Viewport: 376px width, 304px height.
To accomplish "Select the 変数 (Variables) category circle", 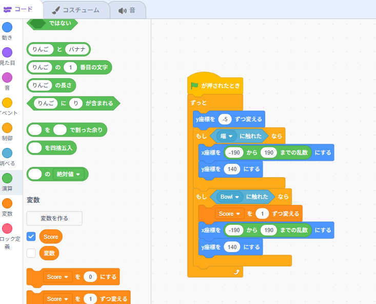I will 7,203.
